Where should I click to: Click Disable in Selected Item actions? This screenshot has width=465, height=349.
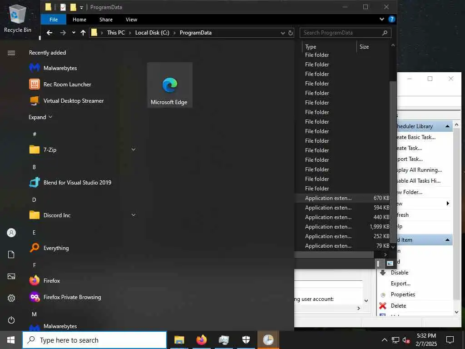400,273
